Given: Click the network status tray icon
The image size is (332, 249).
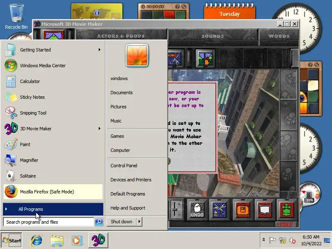Looking at the screenshot, I should point(282,240).
